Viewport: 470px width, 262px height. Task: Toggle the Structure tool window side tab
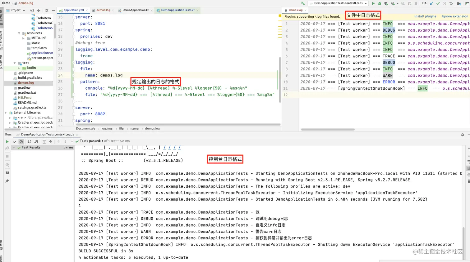1,40
